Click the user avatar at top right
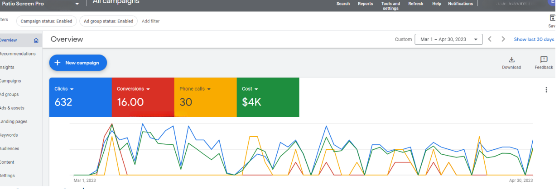This screenshot has width=559, height=189. pyautogui.click(x=553, y=2)
